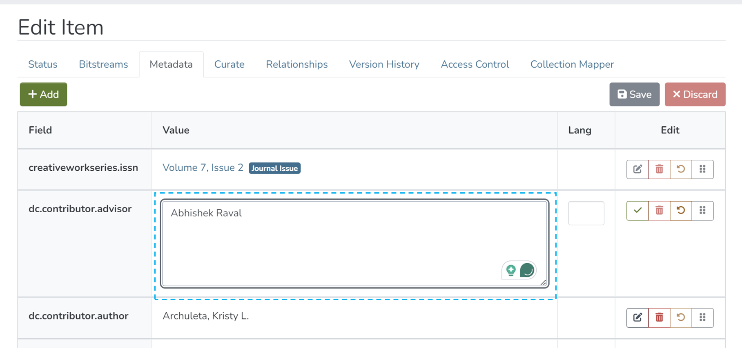742x348 pixels.
Task: Save the metadata changes
Action: point(634,95)
